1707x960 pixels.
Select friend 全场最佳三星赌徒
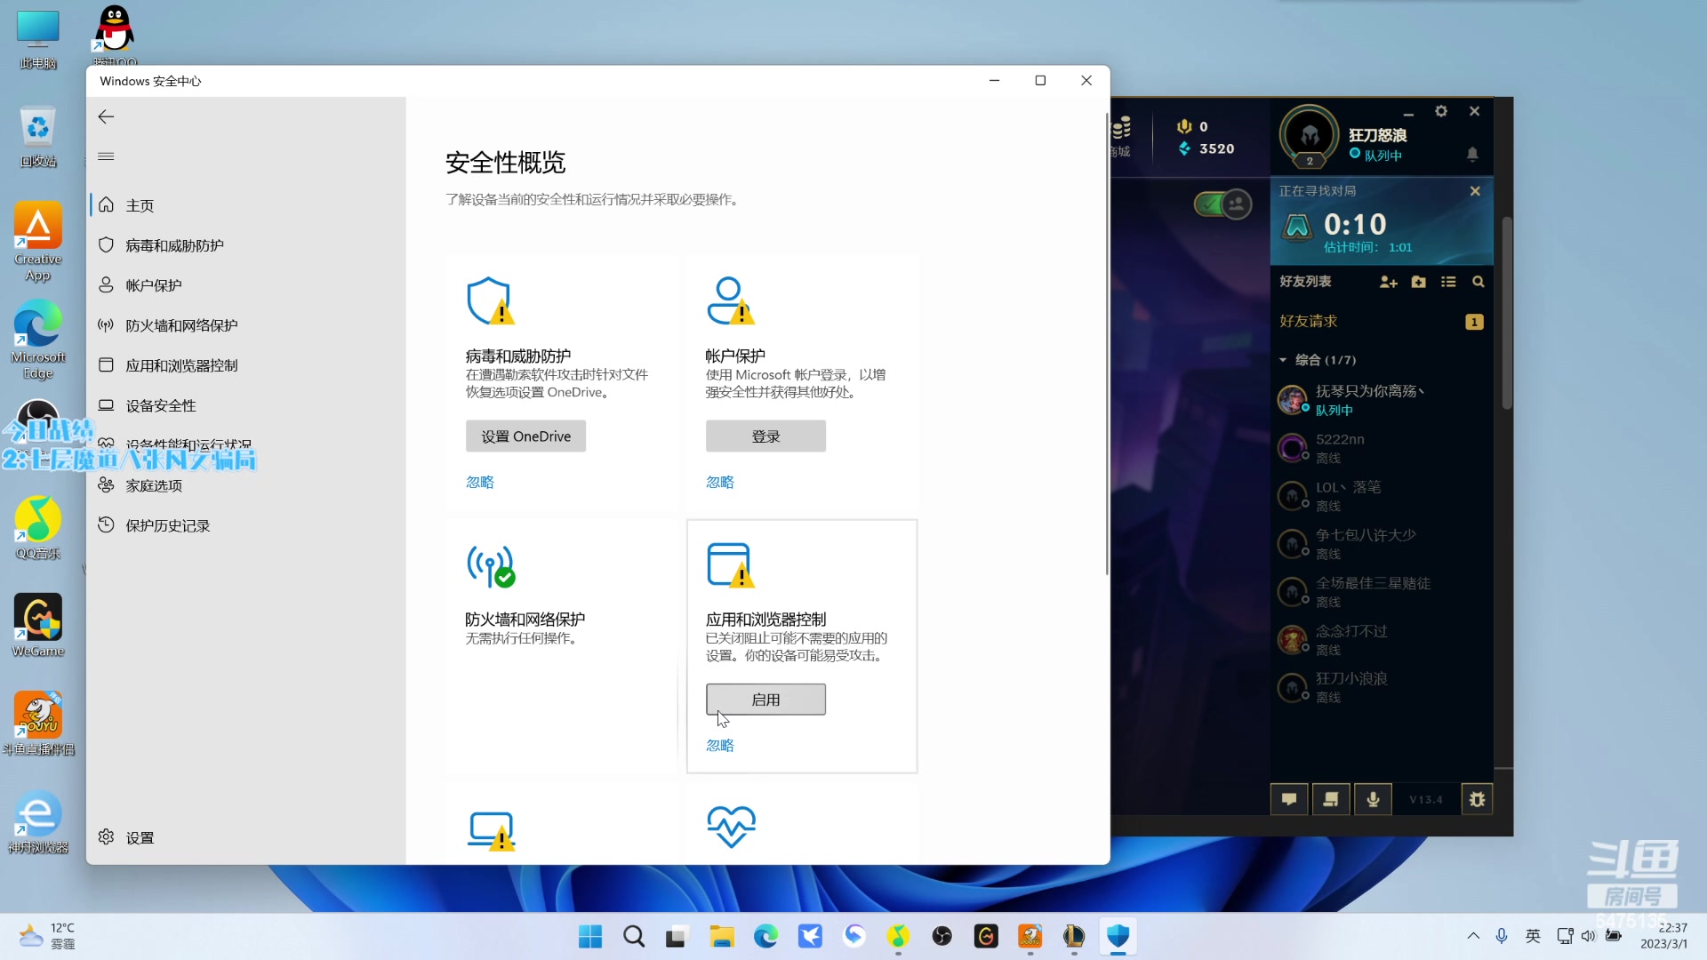[x=1381, y=592]
